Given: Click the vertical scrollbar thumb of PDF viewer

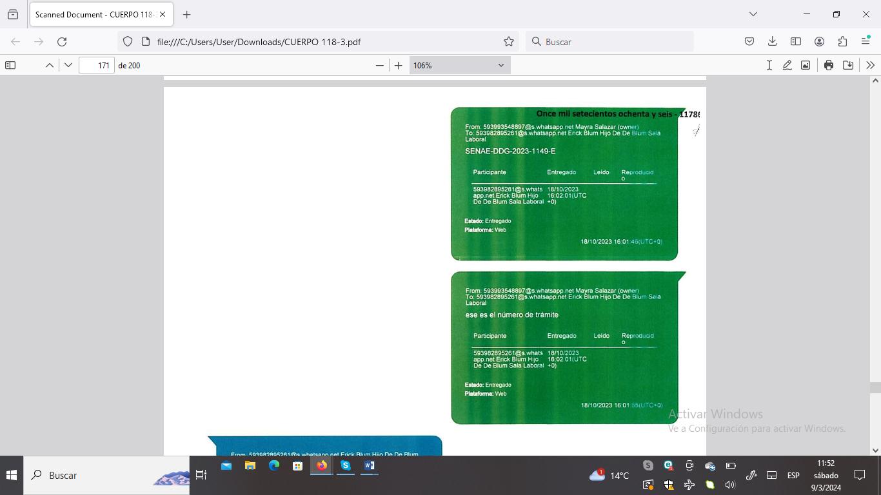Looking at the screenshot, I should tap(875, 387).
